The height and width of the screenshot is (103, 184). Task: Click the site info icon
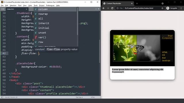click(118, 8)
